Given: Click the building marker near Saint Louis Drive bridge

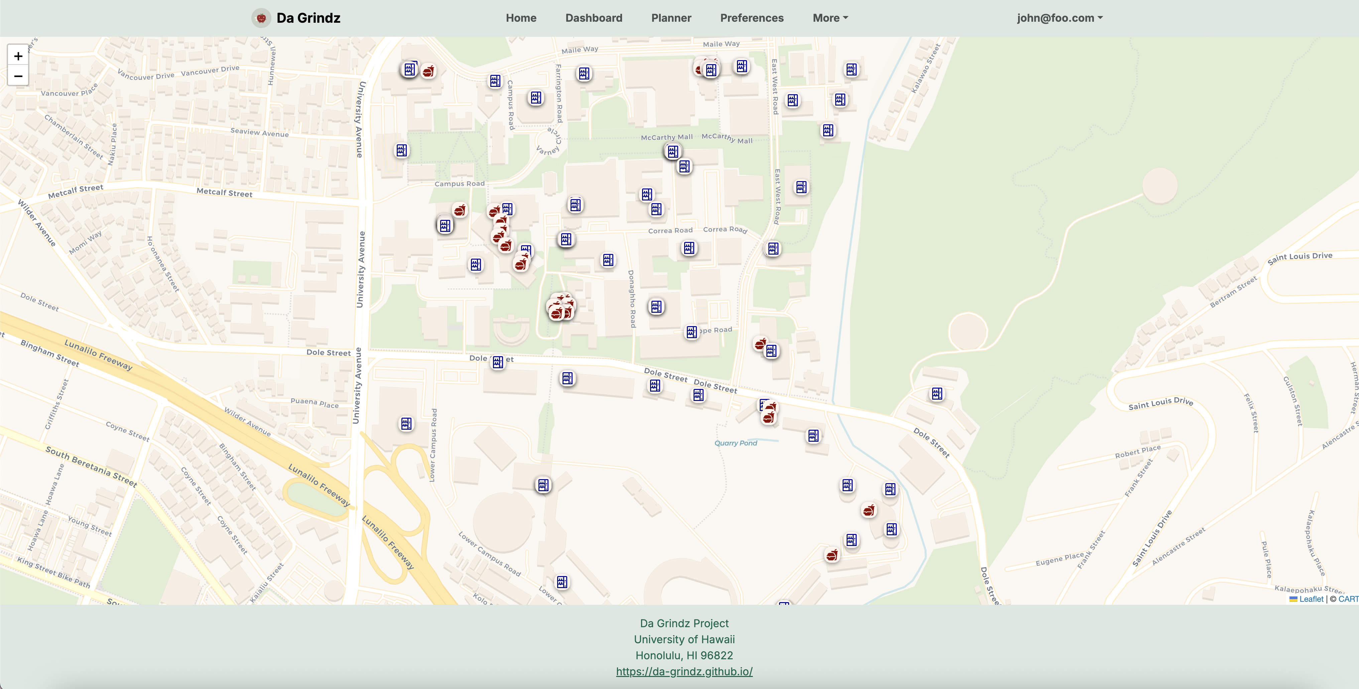Looking at the screenshot, I should pos(937,394).
